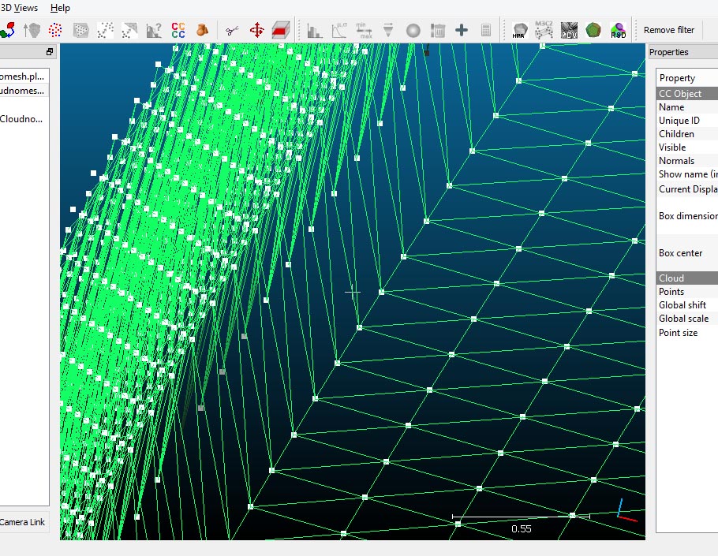Open the 3D Views menu
This screenshot has height=556, width=718.
(19, 8)
